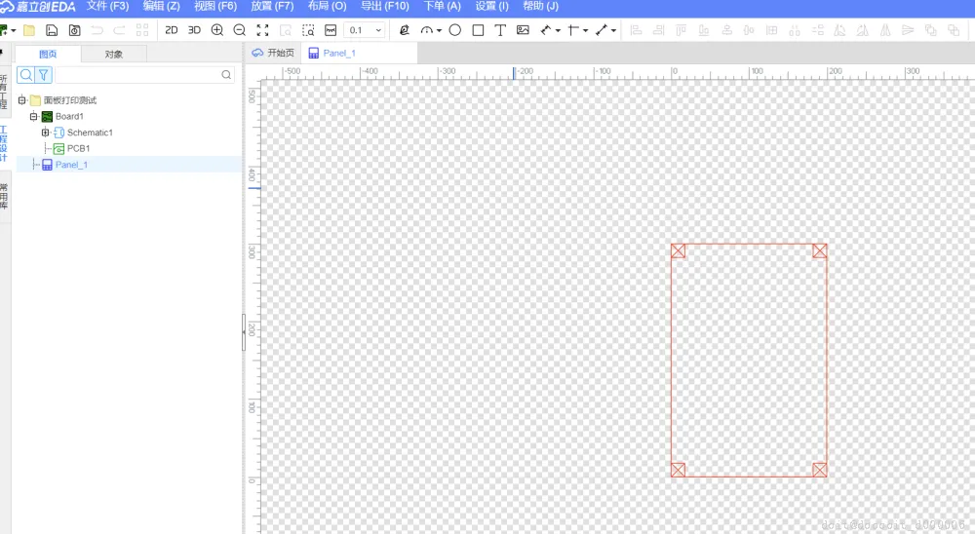Click the project tree search input field
Viewport: 975px width, 534px height.
(x=144, y=75)
